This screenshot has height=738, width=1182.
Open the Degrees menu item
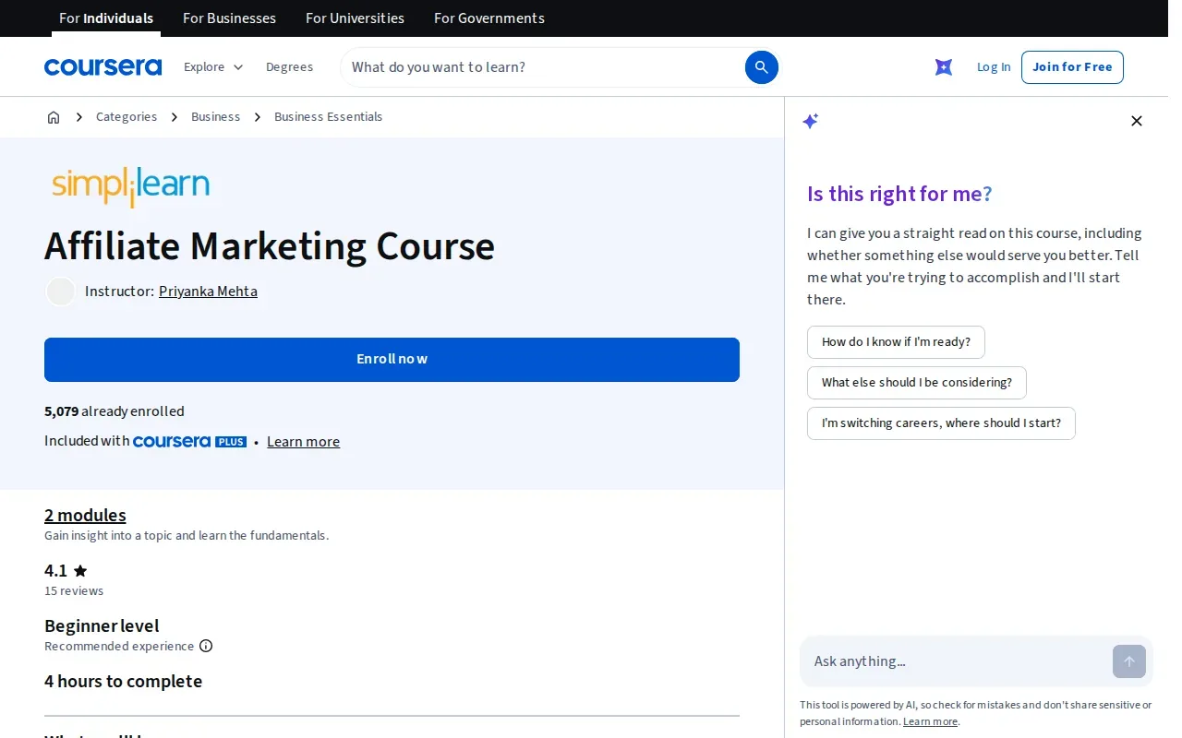(x=289, y=67)
